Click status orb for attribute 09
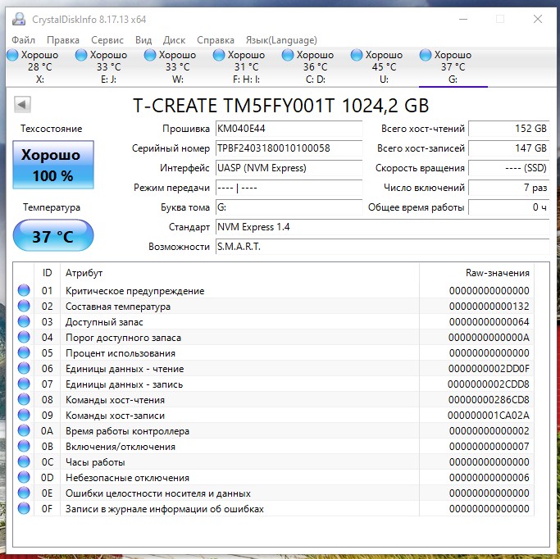The height and width of the screenshot is (559, 560). pyautogui.click(x=24, y=415)
